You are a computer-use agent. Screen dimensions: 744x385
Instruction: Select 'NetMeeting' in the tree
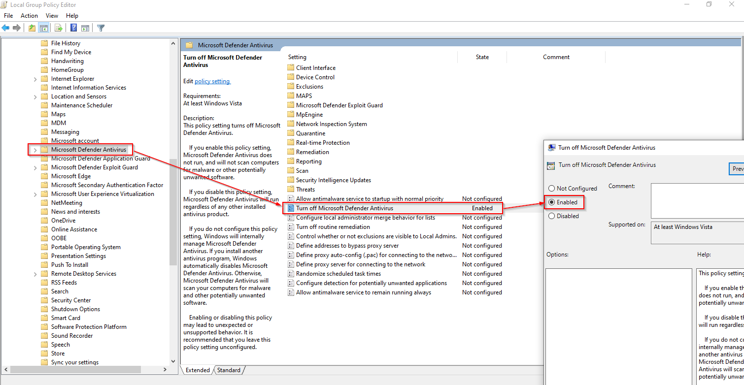tap(67, 203)
